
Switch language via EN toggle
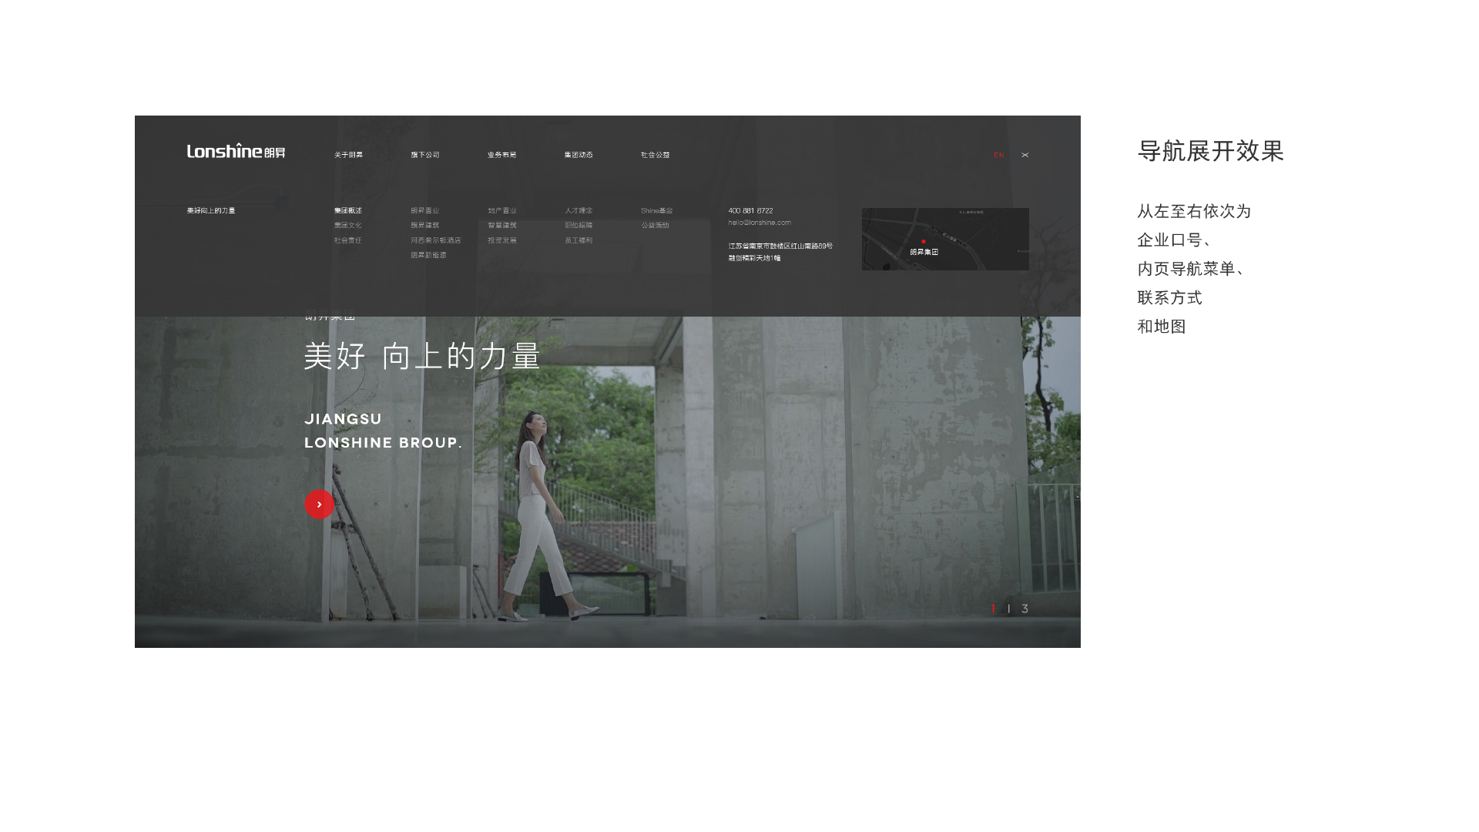(998, 155)
